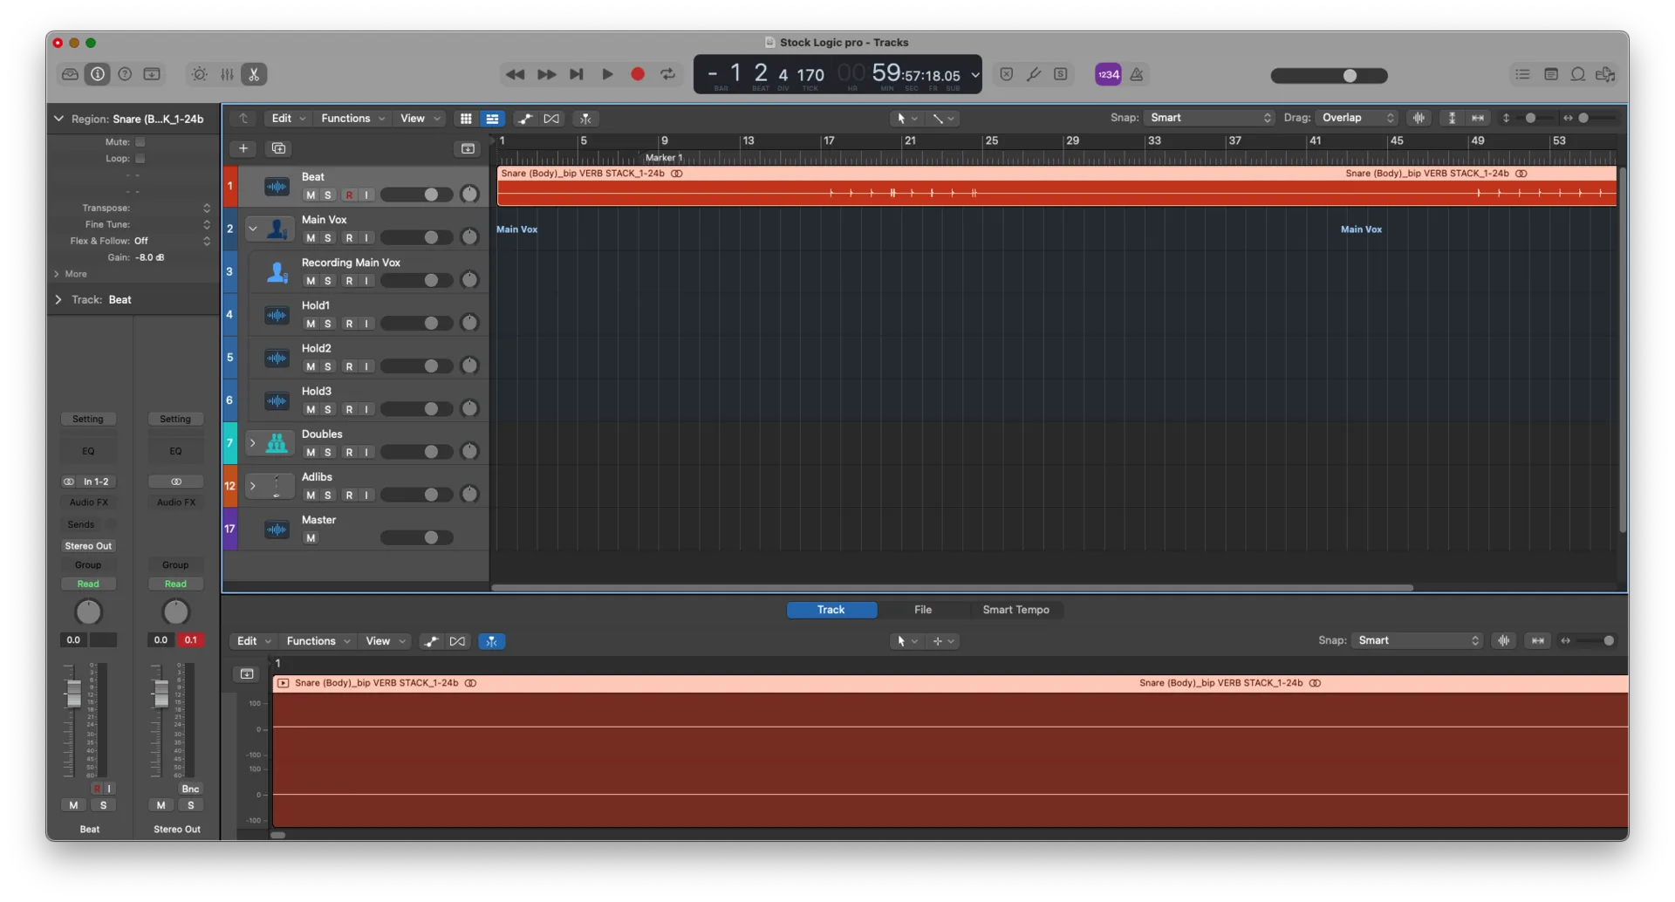Expand the More section in Region inspector

pyautogui.click(x=71, y=274)
